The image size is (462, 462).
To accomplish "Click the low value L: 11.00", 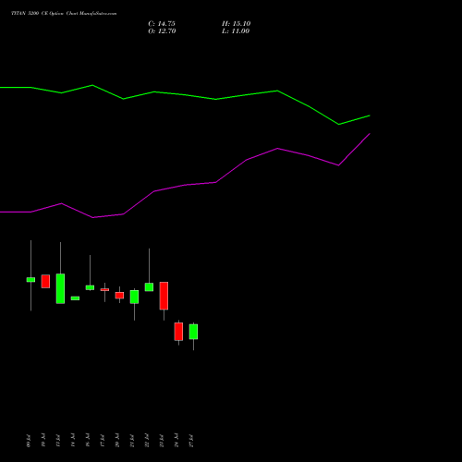I will pyautogui.click(x=236, y=31).
